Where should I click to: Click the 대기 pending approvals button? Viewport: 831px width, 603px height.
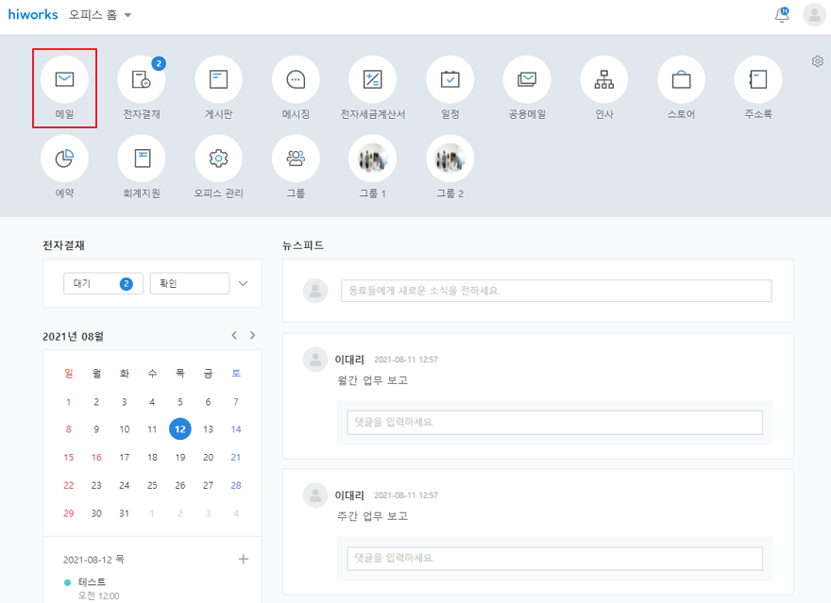(103, 284)
